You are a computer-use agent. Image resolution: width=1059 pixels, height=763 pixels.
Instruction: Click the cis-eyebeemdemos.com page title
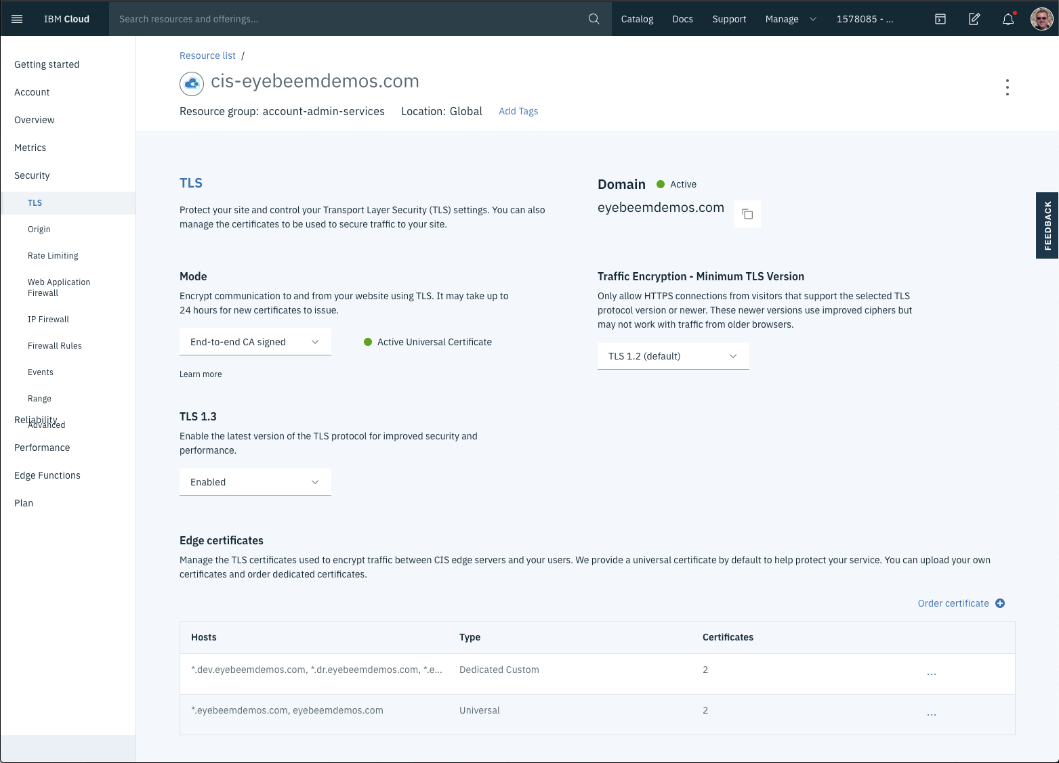315,81
